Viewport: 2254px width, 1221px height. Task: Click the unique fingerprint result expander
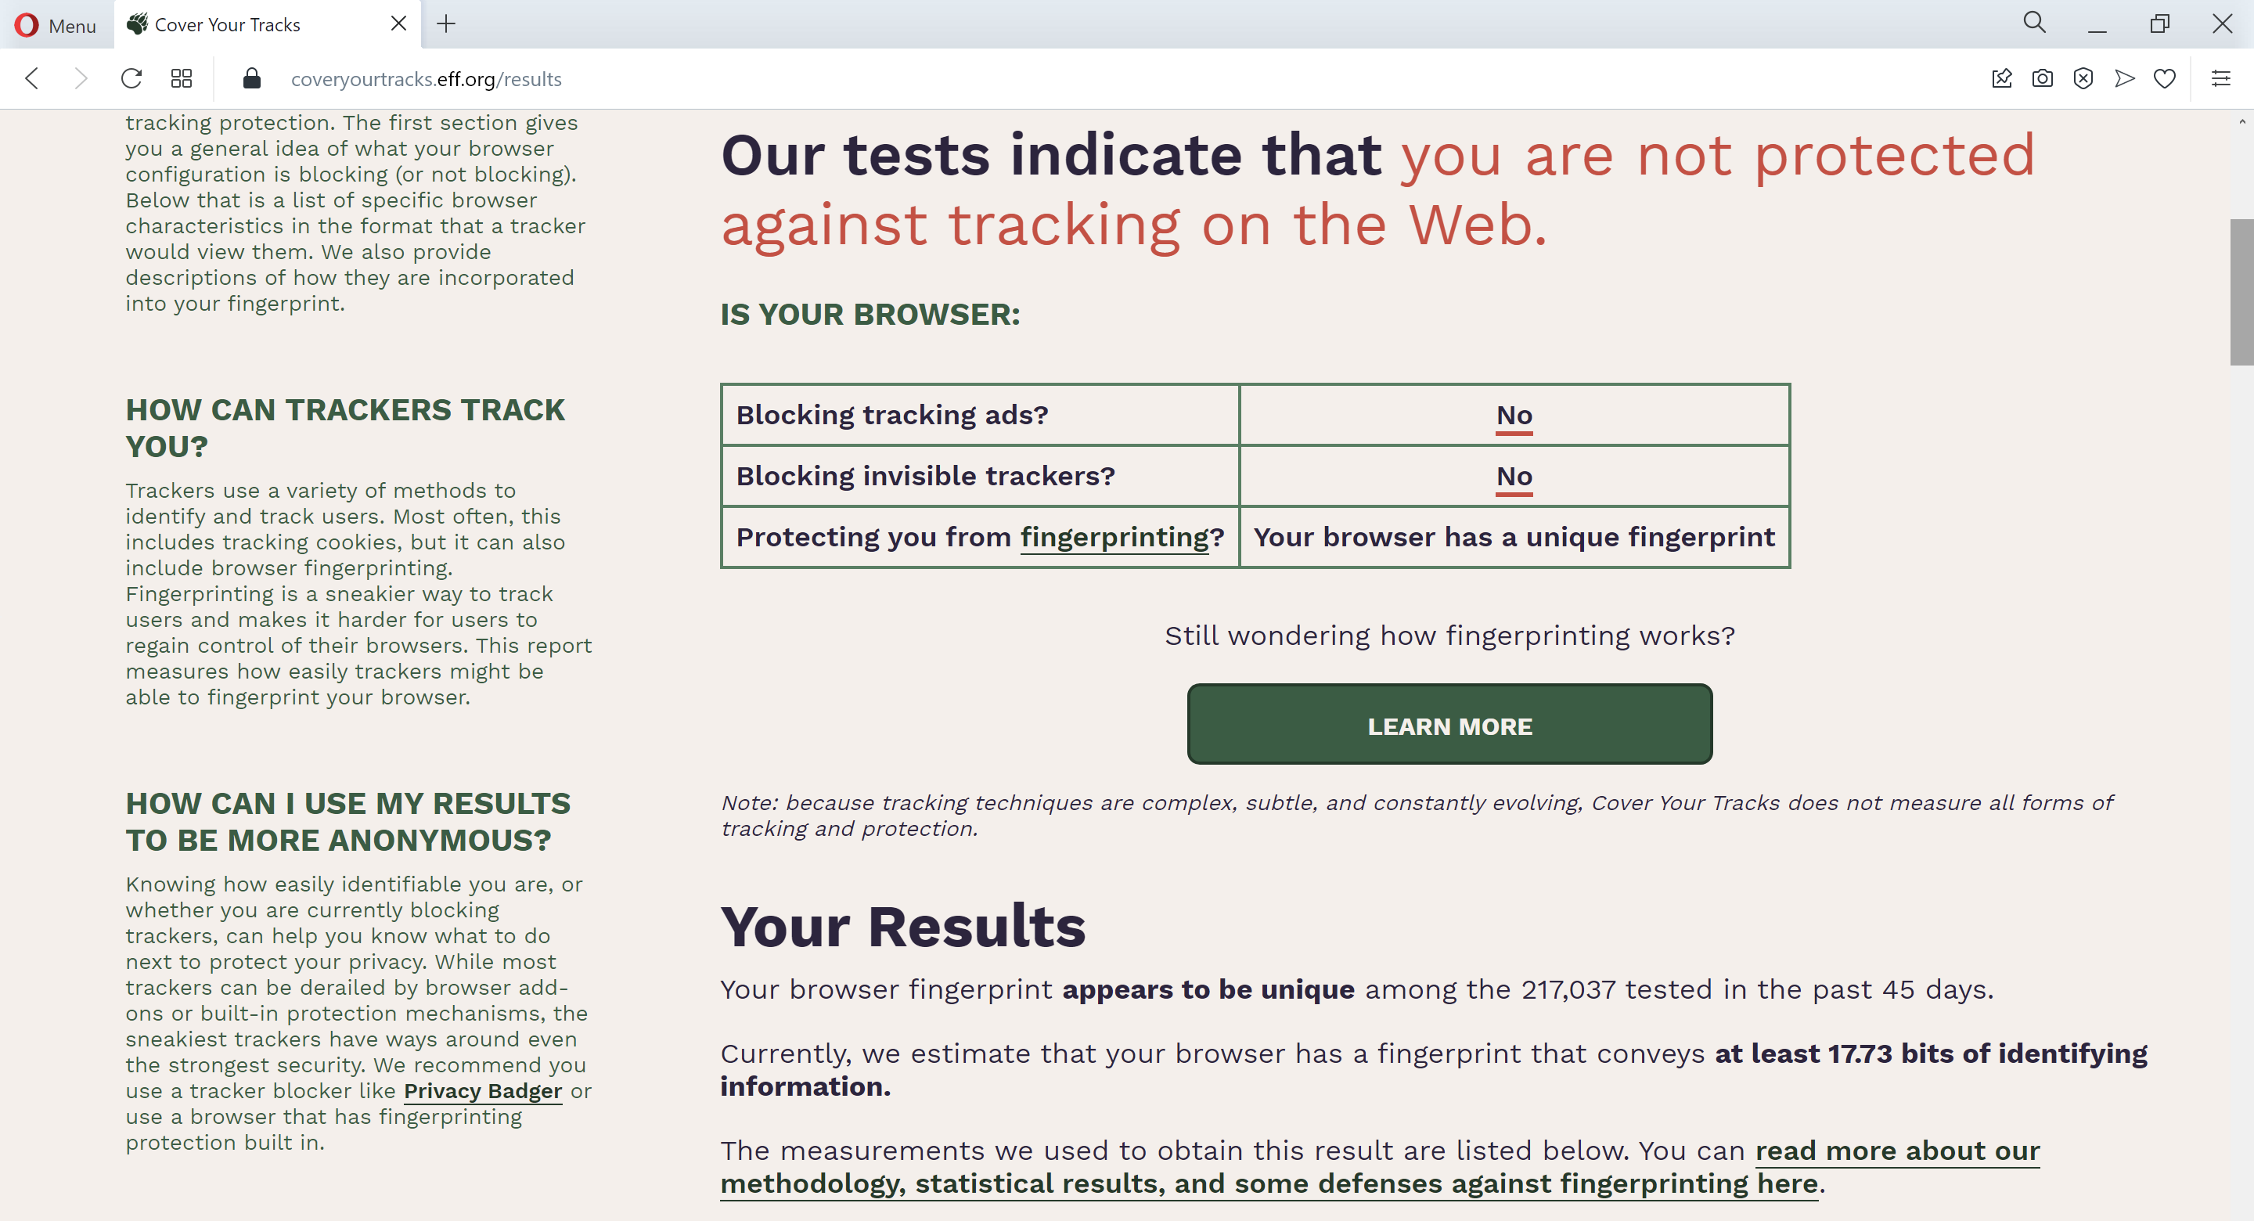tap(1513, 535)
